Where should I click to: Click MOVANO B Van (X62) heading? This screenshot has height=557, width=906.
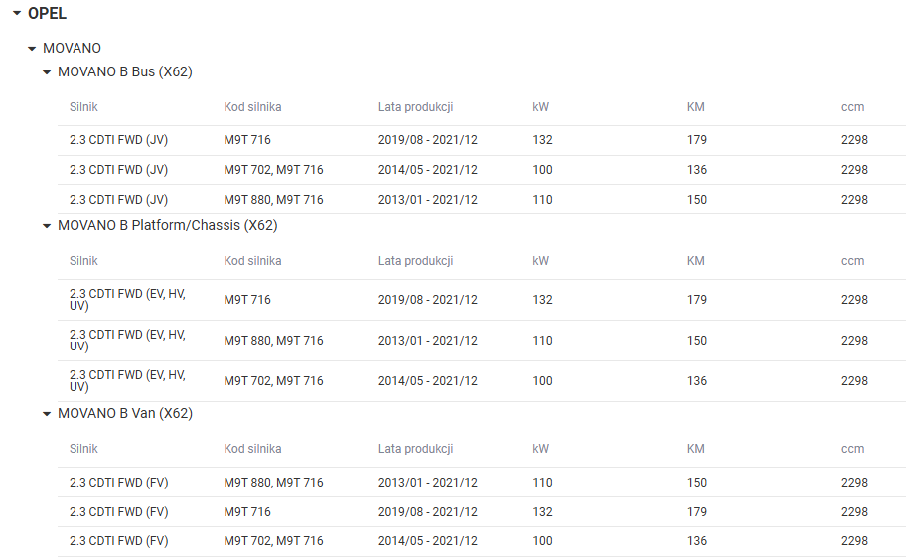click(x=125, y=413)
